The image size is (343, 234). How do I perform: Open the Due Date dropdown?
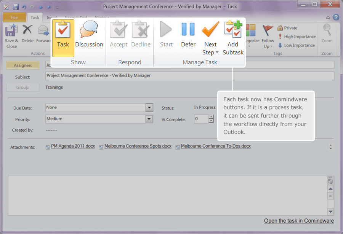[149, 108]
